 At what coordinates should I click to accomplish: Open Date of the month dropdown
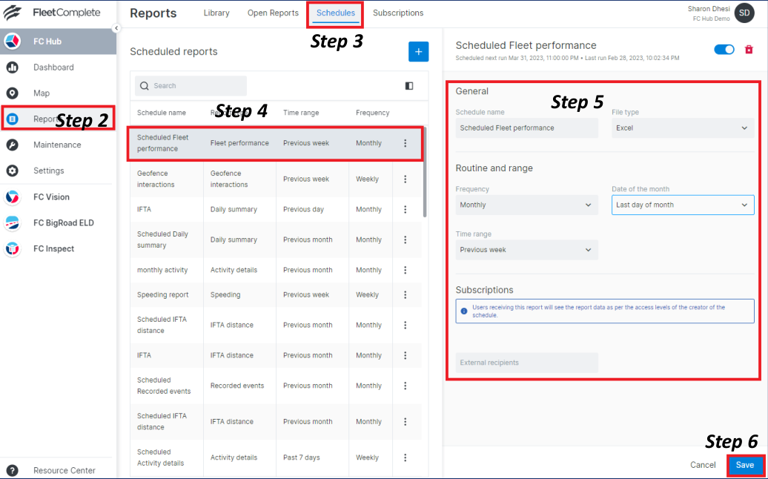point(682,205)
